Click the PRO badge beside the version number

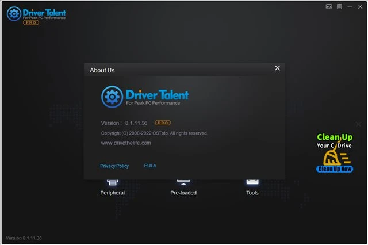tap(163, 123)
